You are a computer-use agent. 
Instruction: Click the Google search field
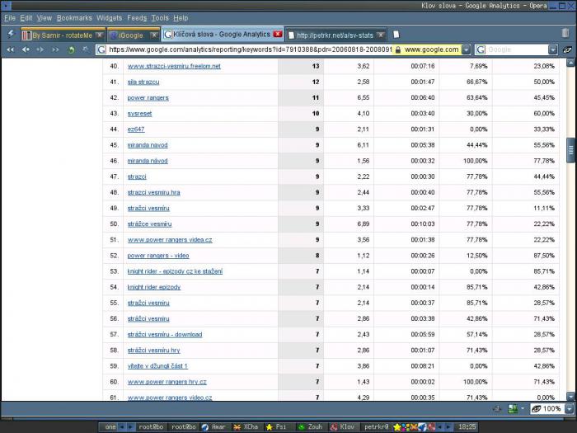pos(517,49)
